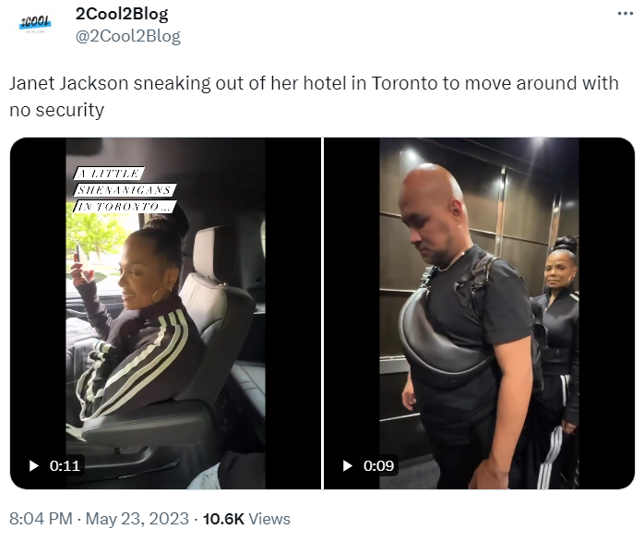Click the bald man in the right video
This screenshot has width=644, height=541.
point(466,325)
